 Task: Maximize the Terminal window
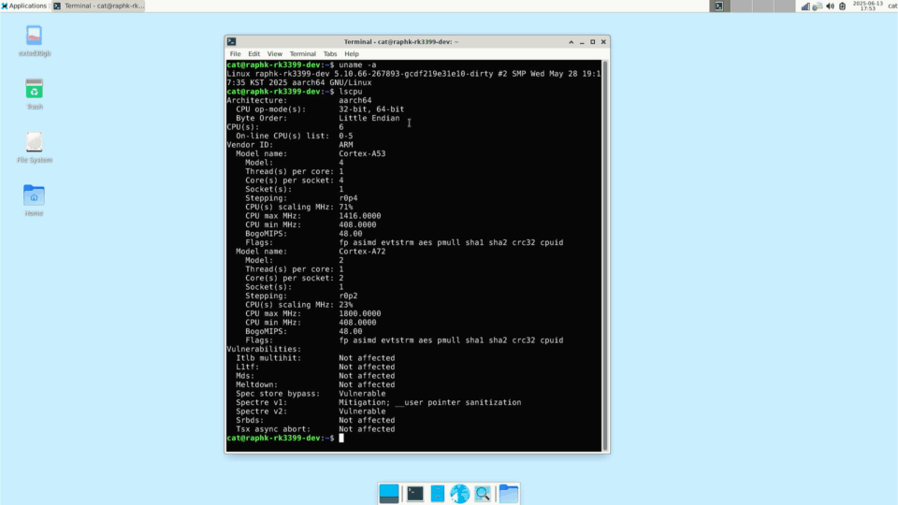pos(593,42)
